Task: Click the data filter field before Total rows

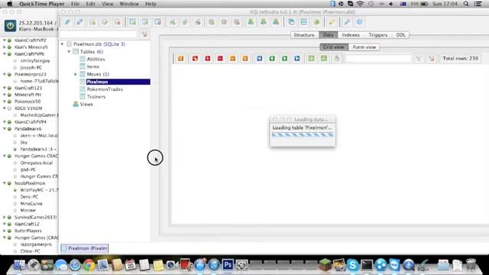Action: pyautogui.click(x=378, y=58)
